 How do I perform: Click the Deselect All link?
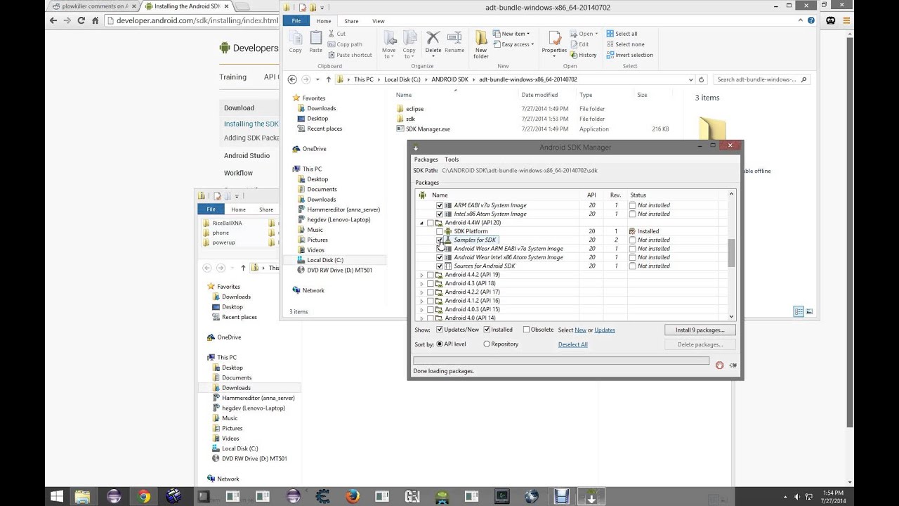pyautogui.click(x=573, y=344)
